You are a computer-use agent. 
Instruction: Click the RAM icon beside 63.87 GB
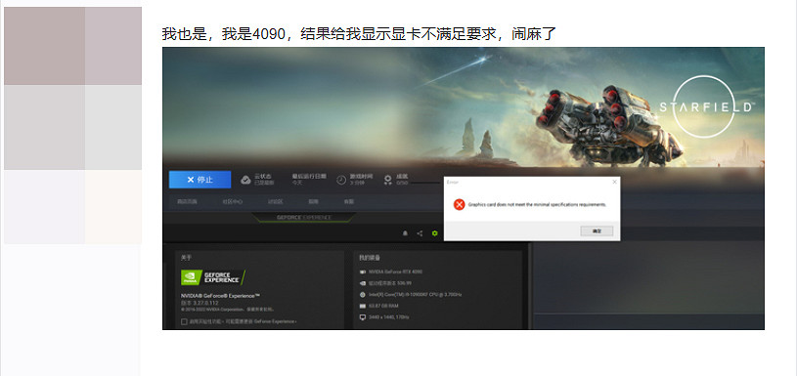[363, 306]
